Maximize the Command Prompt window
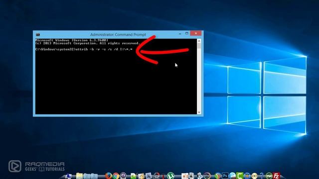 click(x=187, y=33)
